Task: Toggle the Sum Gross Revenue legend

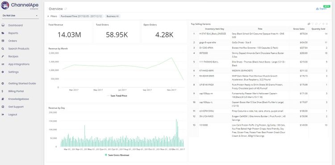Action: coord(117,155)
